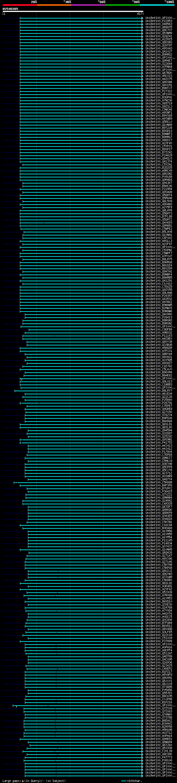Click label UniRef100_P27322
Image resolution: width=177 pixels, height=783 pixels.
[x=159, y=91]
